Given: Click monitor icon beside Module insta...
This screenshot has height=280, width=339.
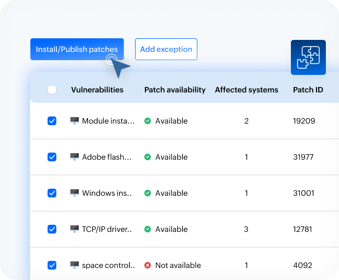Looking at the screenshot, I should (x=74, y=121).
